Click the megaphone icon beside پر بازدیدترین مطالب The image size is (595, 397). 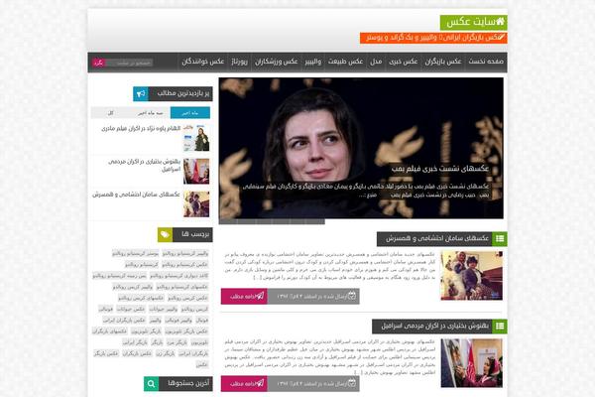[141, 94]
